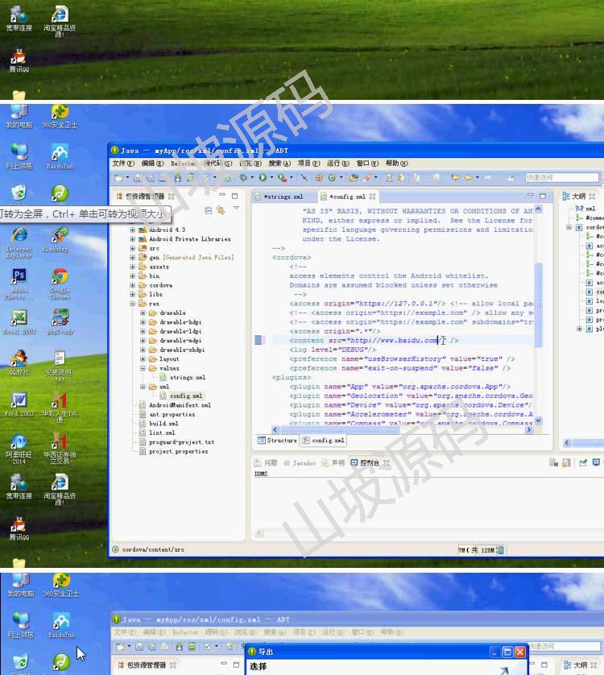The width and height of the screenshot is (604, 675).
Task: Close the *config.xml editor tab
Action: (372, 197)
